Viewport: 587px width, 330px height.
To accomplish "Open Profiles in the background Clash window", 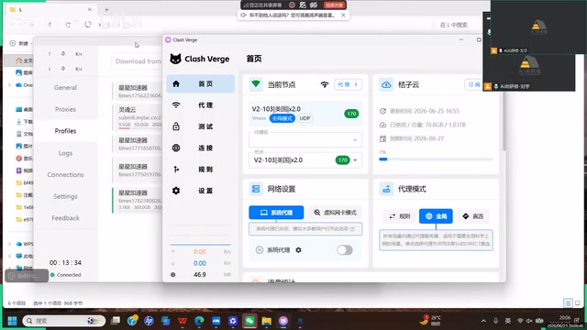I will (65, 131).
